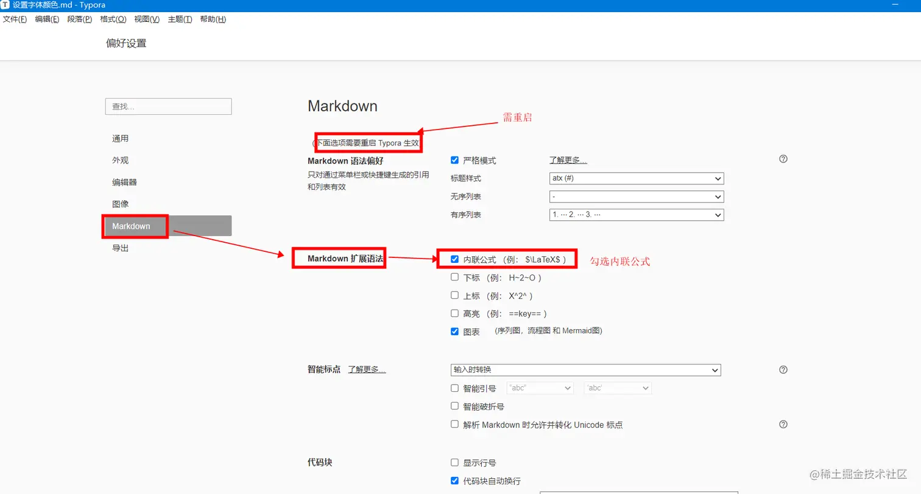This screenshot has height=494, width=921.
Task: Open the 主题(T) menu
Action: pos(180,19)
